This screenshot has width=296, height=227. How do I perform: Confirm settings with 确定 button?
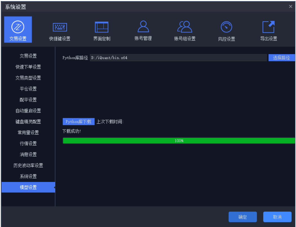[242, 217]
